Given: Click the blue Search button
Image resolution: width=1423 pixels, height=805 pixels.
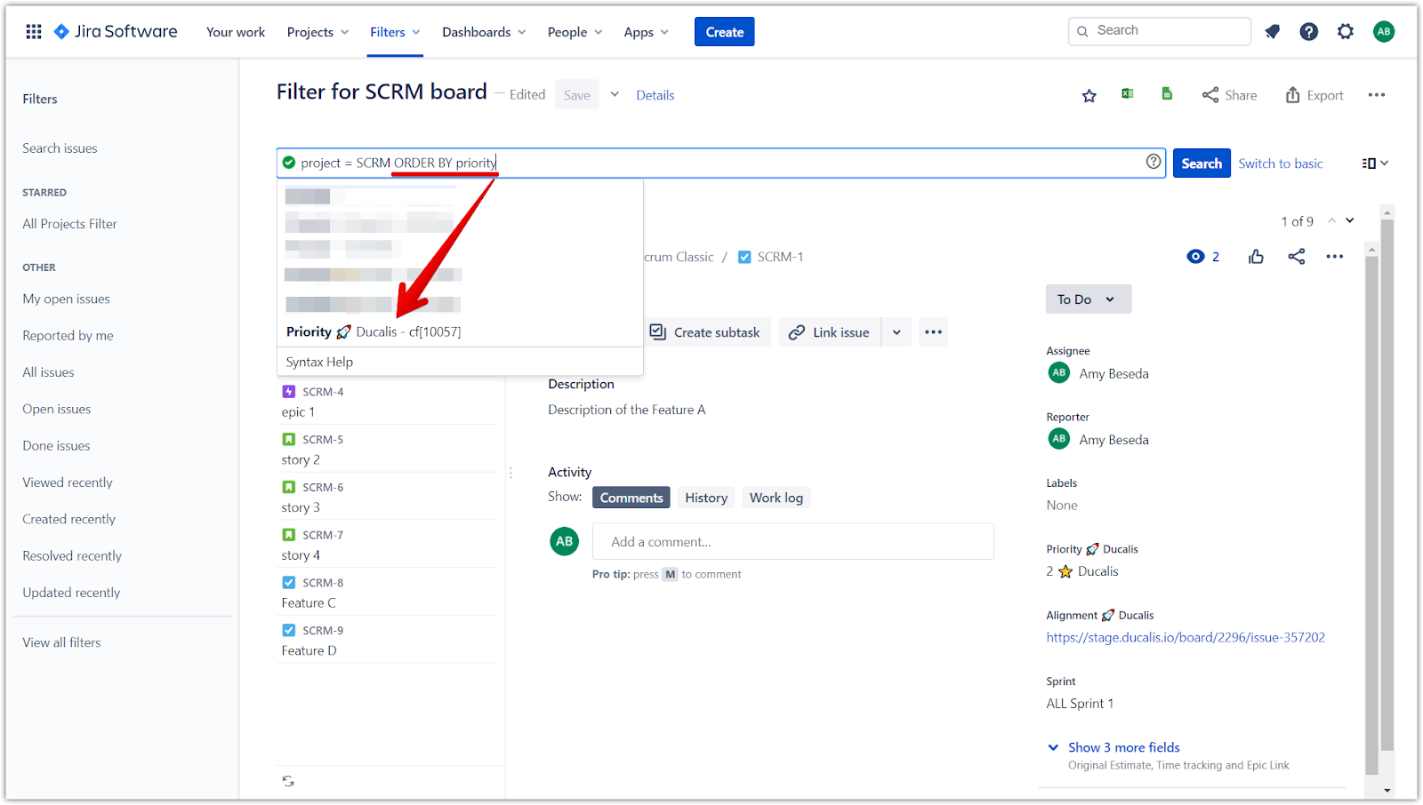Looking at the screenshot, I should (1202, 163).
